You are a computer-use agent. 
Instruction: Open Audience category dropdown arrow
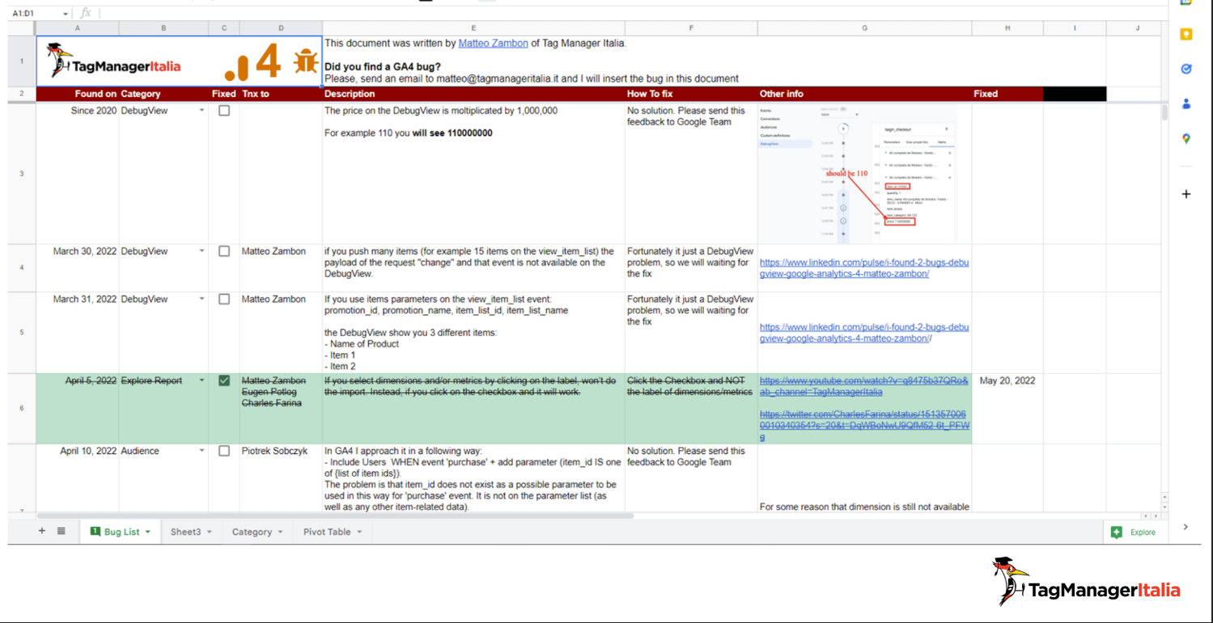201,451
